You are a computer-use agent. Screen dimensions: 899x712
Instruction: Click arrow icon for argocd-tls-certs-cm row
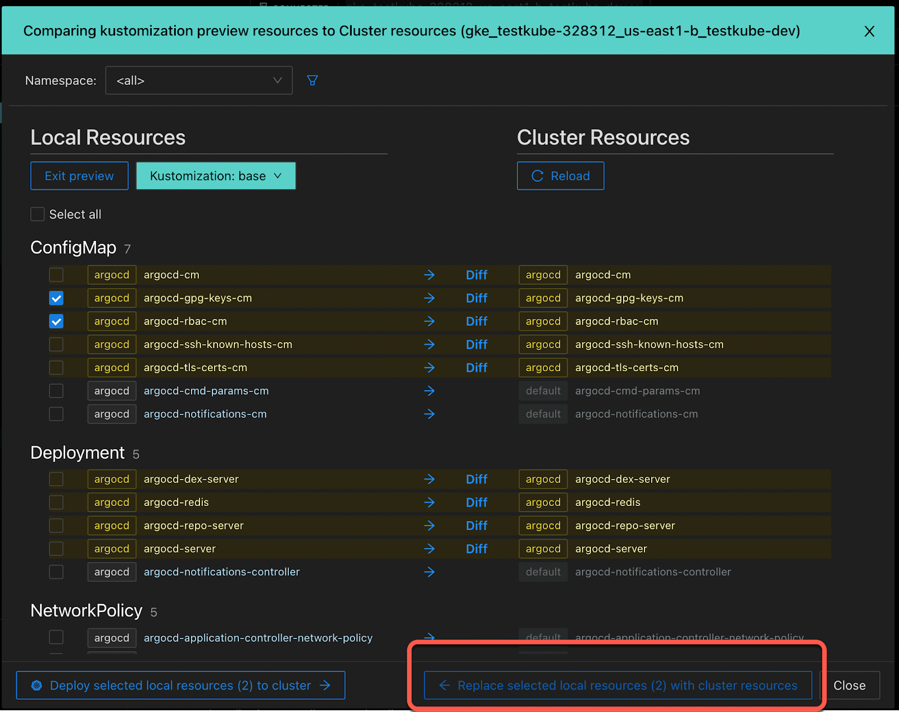tap(429, 368)
